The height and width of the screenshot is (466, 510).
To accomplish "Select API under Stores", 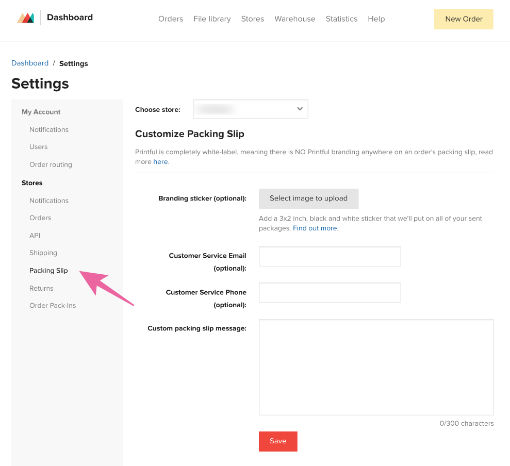I will (x=35, y=236).
